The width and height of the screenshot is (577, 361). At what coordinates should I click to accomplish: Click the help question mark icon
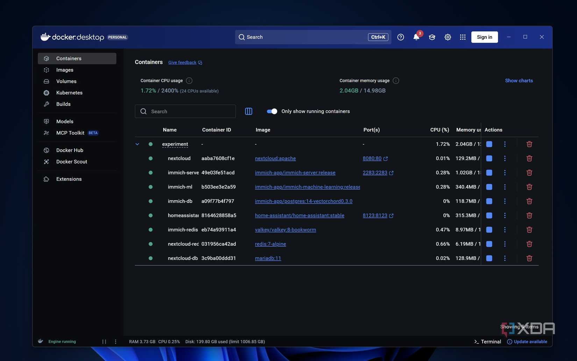[x=401, y=37]
